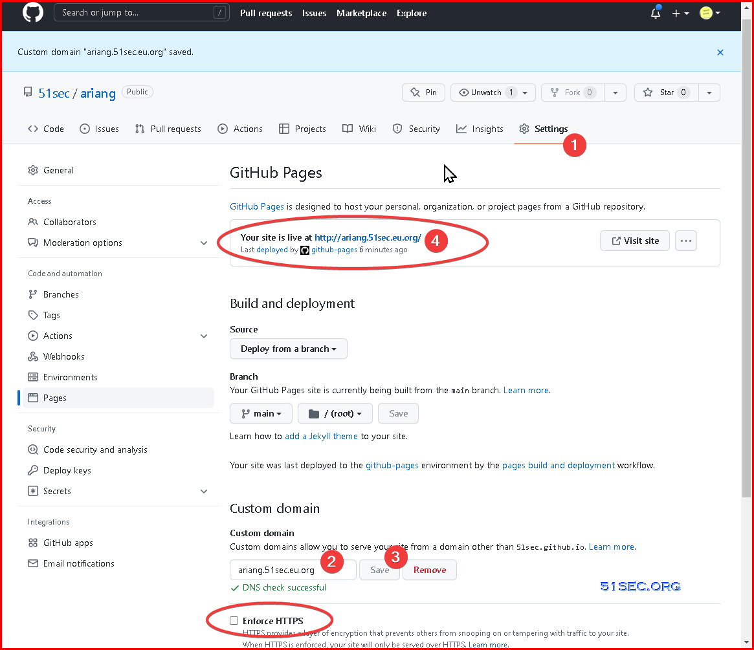Dismiss the custom domain saved banner

[x=720, y=52]
